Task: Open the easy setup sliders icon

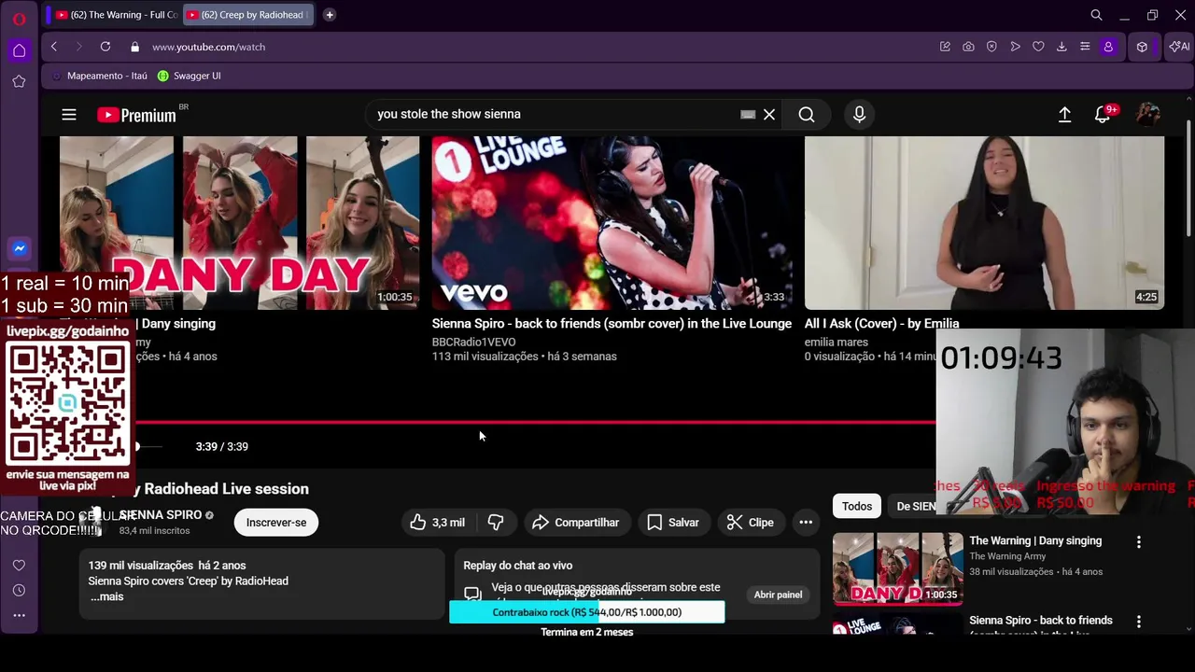Action: [x=1085, y=47]
